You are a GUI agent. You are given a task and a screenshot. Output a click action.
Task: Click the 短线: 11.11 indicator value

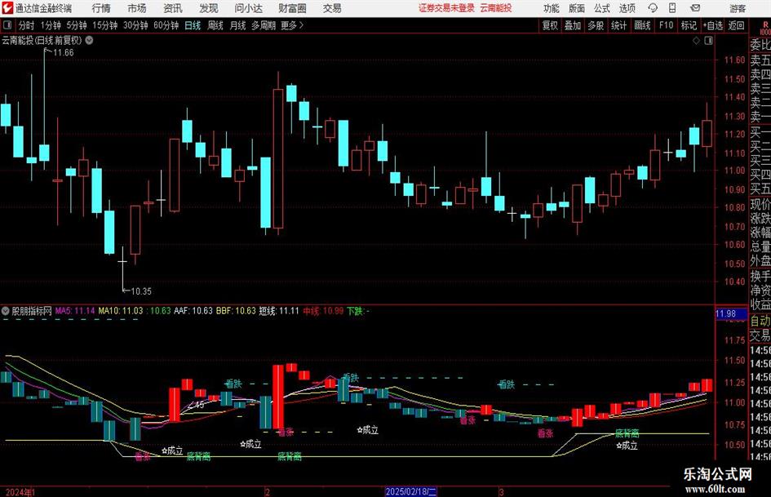(279, 310)
